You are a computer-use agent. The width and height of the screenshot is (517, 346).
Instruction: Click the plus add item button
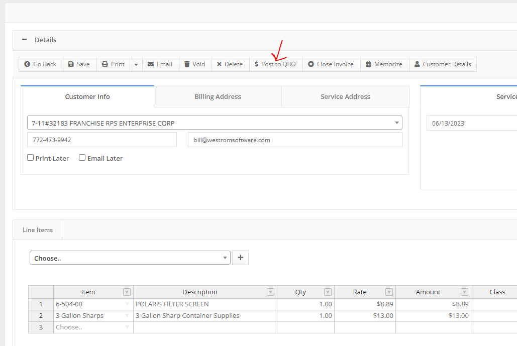240,258
